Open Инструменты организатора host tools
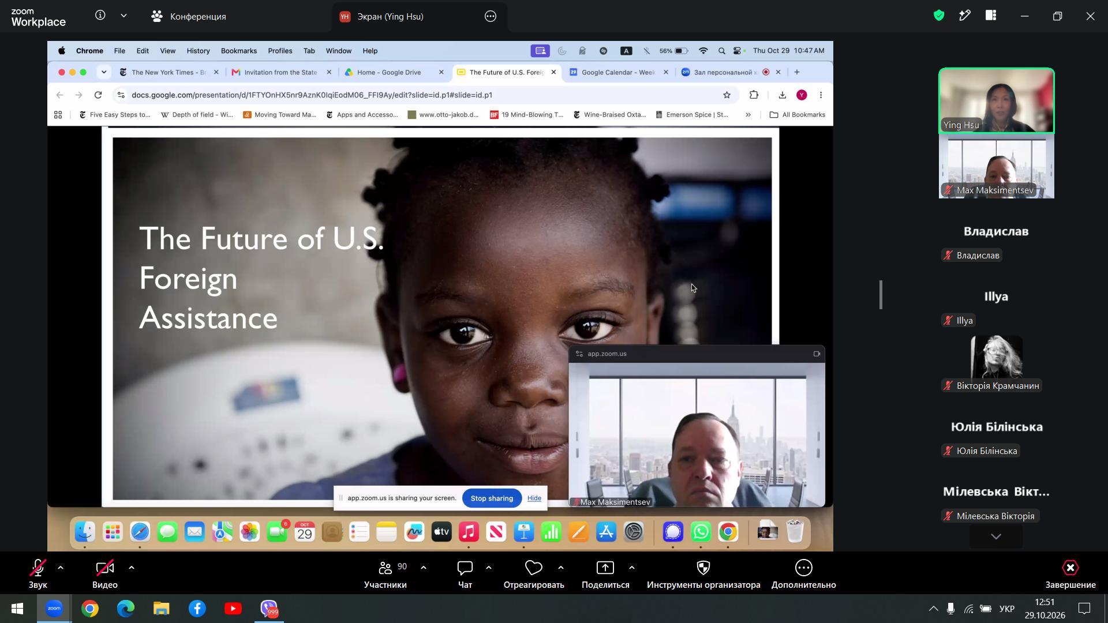The width and height of the screenshot is (1108, 623). point(703,574)
